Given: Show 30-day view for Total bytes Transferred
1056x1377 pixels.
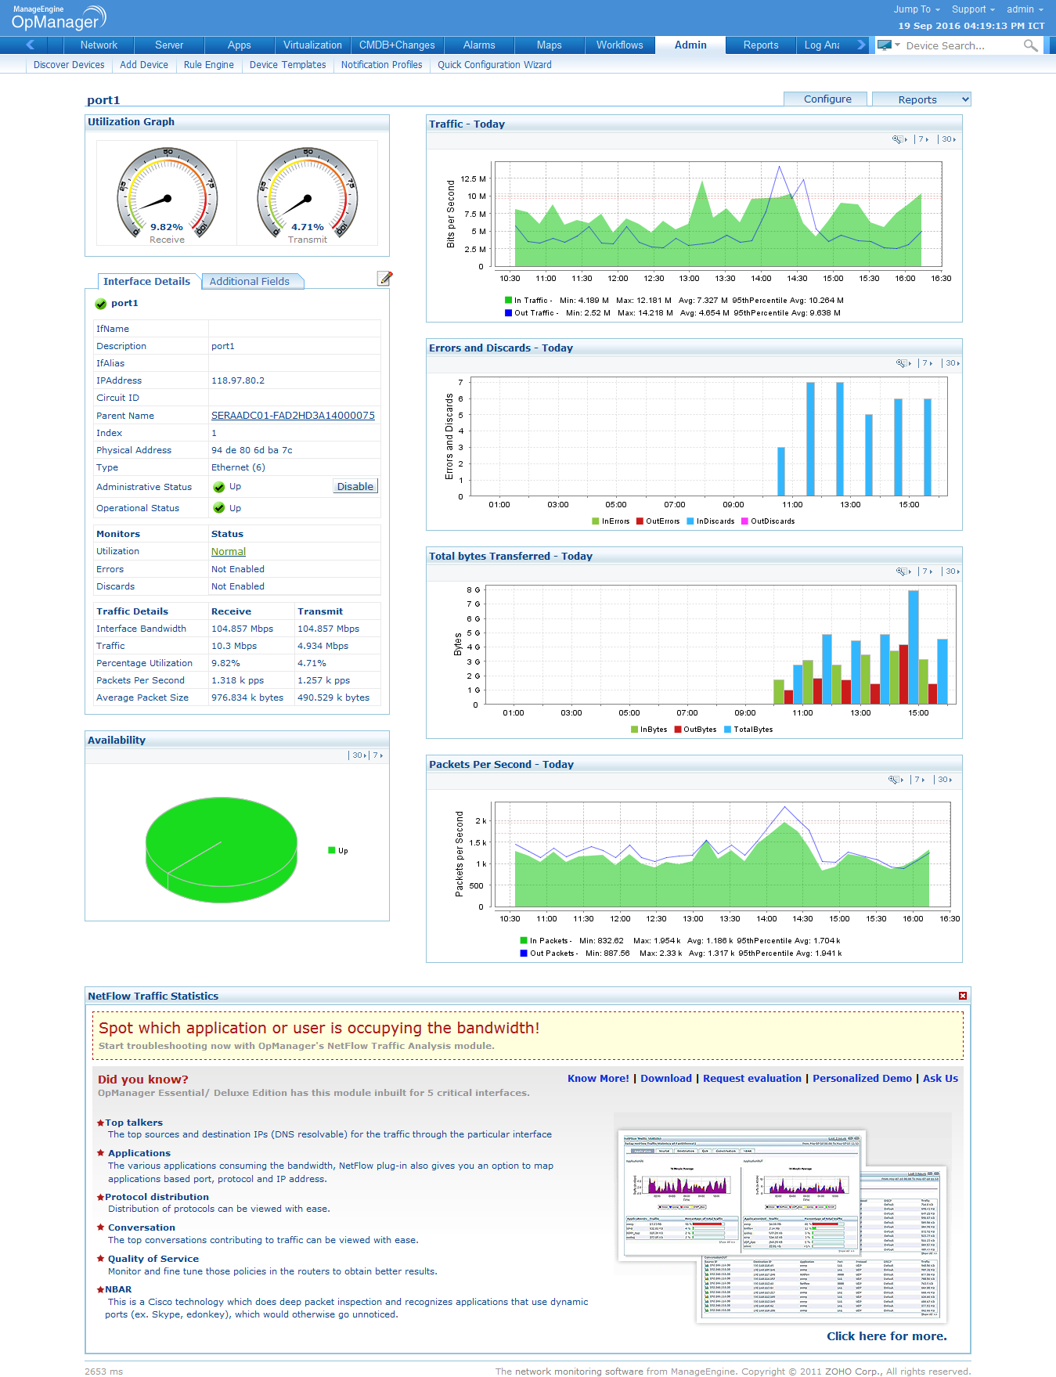Looking at the screenshot, I should click(x=951, y=571).
